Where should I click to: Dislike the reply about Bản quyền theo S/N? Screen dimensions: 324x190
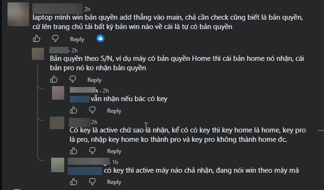(73, 80)
